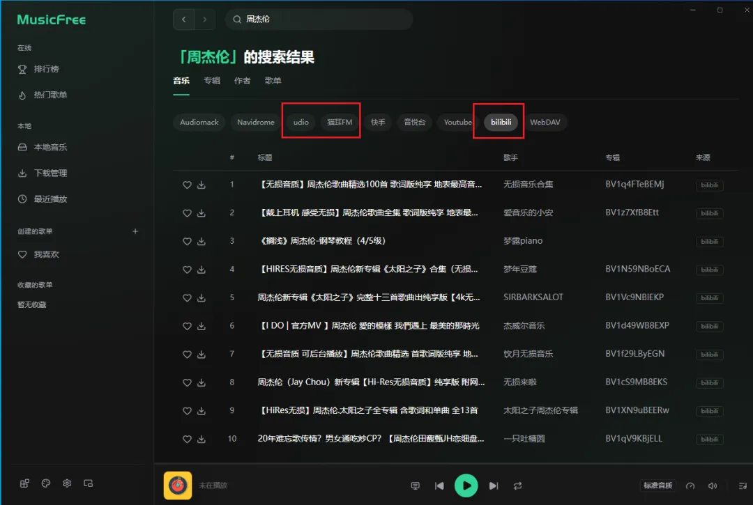Open the play queue list icon
This screenshot has width=753, height=505.
coord(743,485)
